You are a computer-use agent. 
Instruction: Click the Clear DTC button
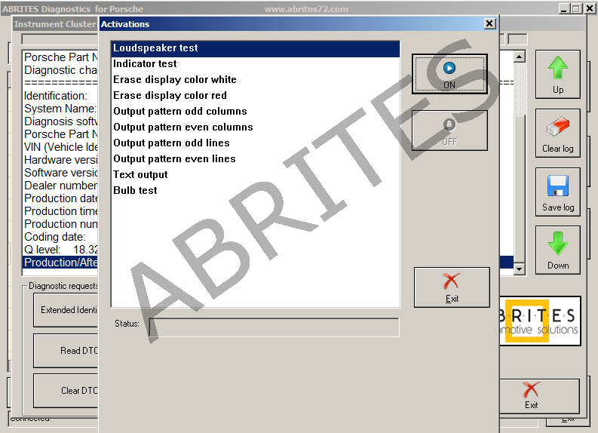[66, 391]
